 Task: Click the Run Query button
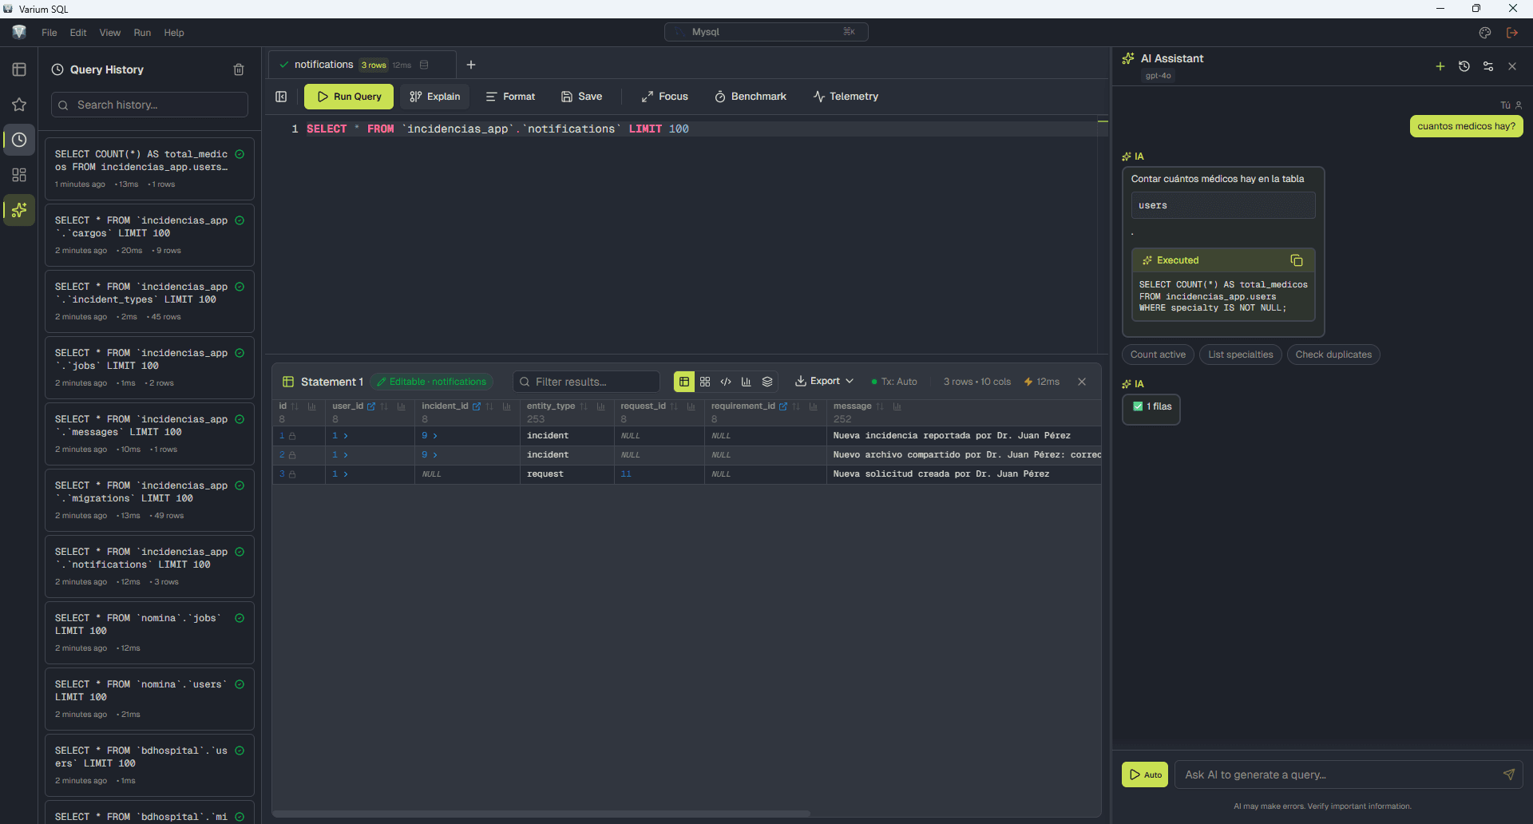point(349,97)
